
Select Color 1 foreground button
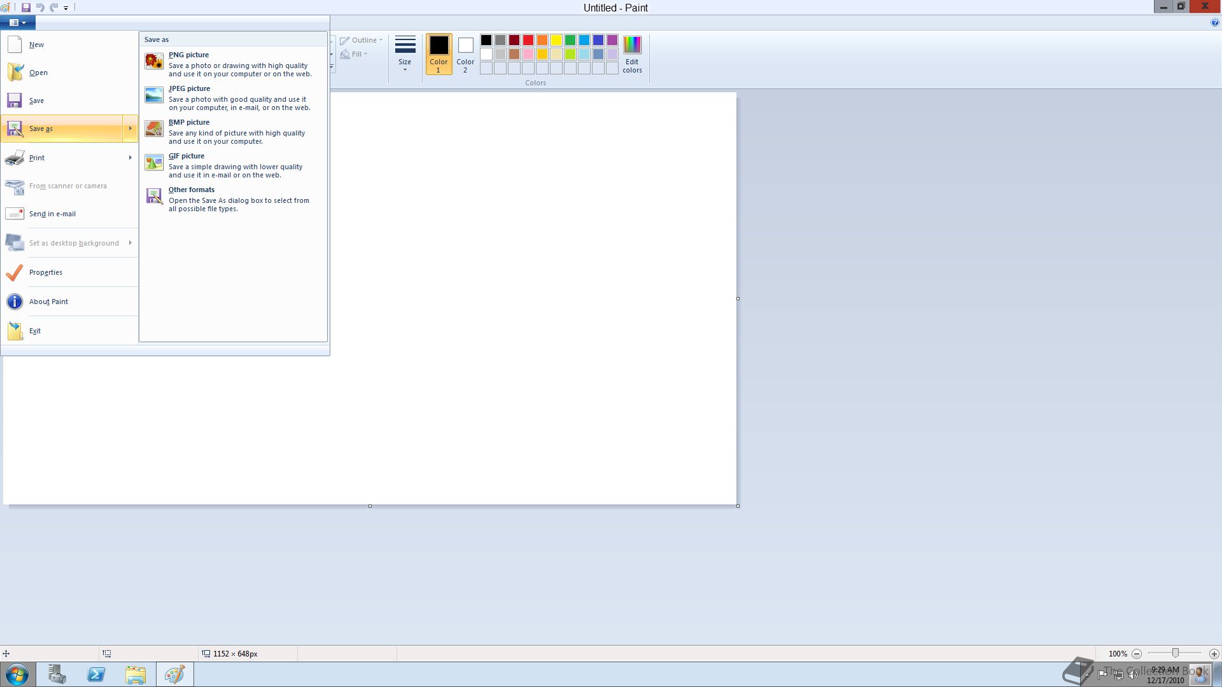pyautogui.click(x=439, y=55)
